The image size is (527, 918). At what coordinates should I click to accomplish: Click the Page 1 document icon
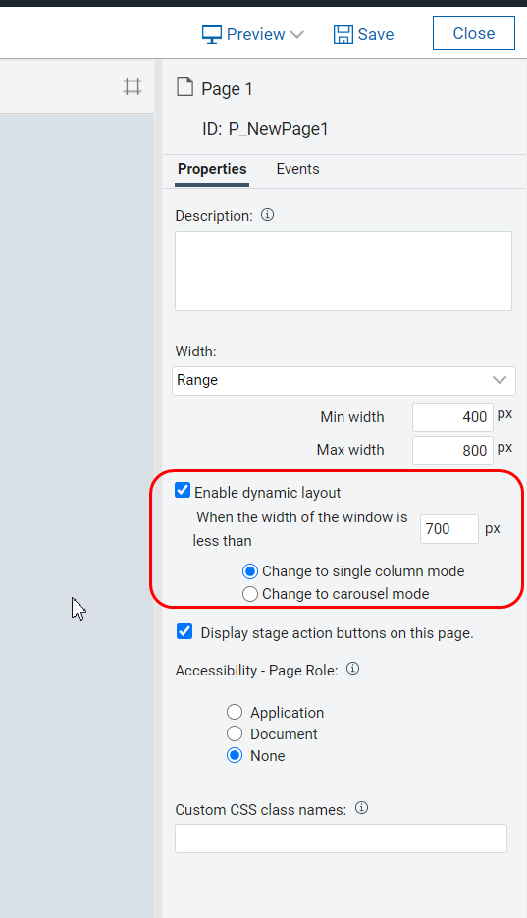(184, 87)
